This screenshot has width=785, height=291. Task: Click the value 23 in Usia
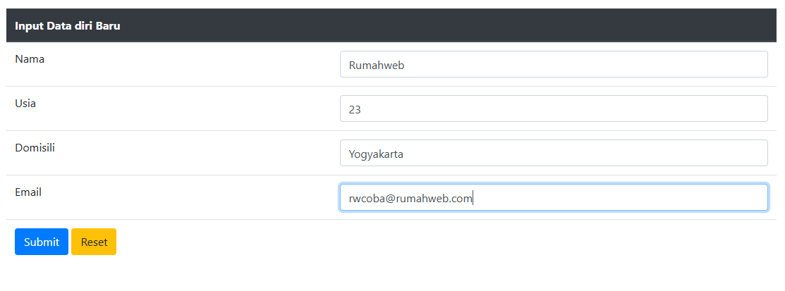coord(355,110)
